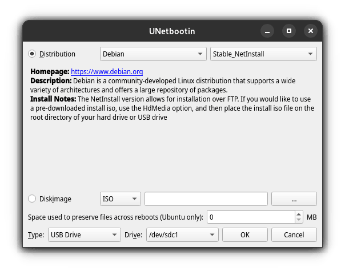Increase persistent space with up arrow
Image resolution: width=345 pixels, height=271 pixels.
(x=299, y=214)
